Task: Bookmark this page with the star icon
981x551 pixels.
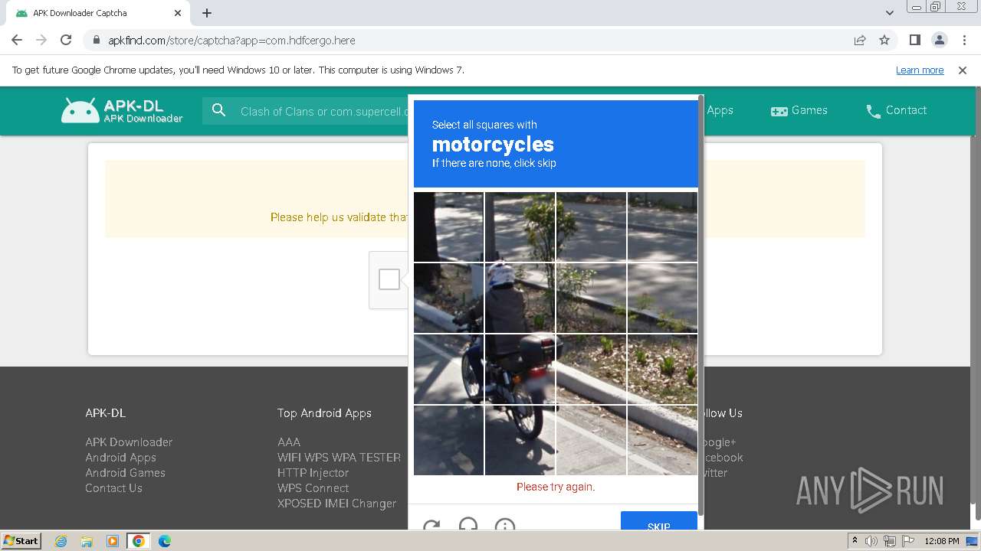Action: pyautogui.click(x=884, y=40)
